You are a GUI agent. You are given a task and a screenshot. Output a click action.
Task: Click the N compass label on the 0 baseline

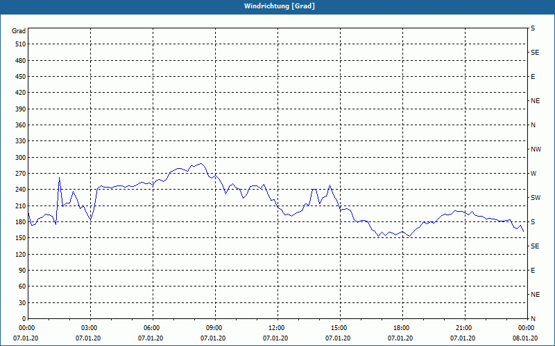tap(533, 319)
